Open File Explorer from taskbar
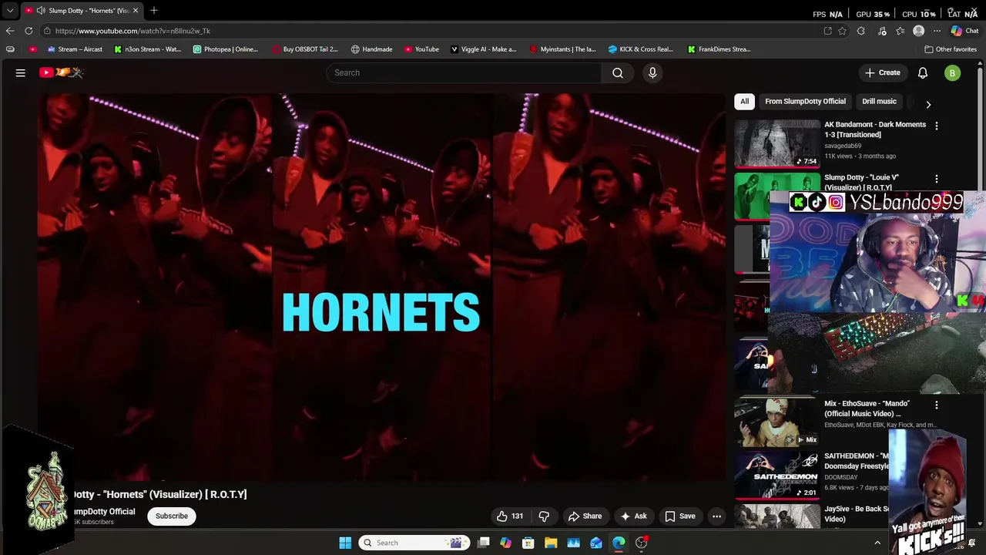 tap(551, 543)
